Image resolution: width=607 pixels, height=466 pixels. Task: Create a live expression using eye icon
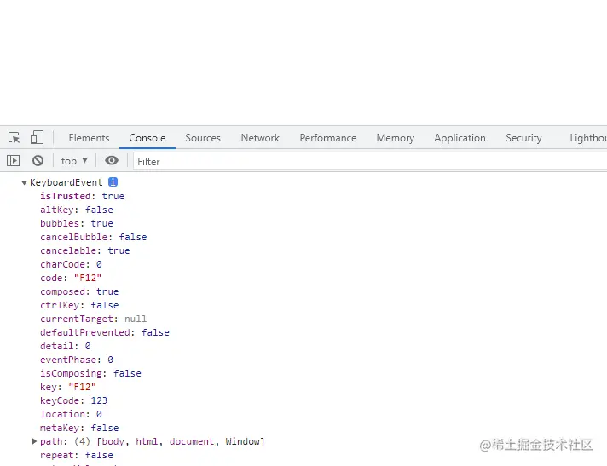point(112,160)
